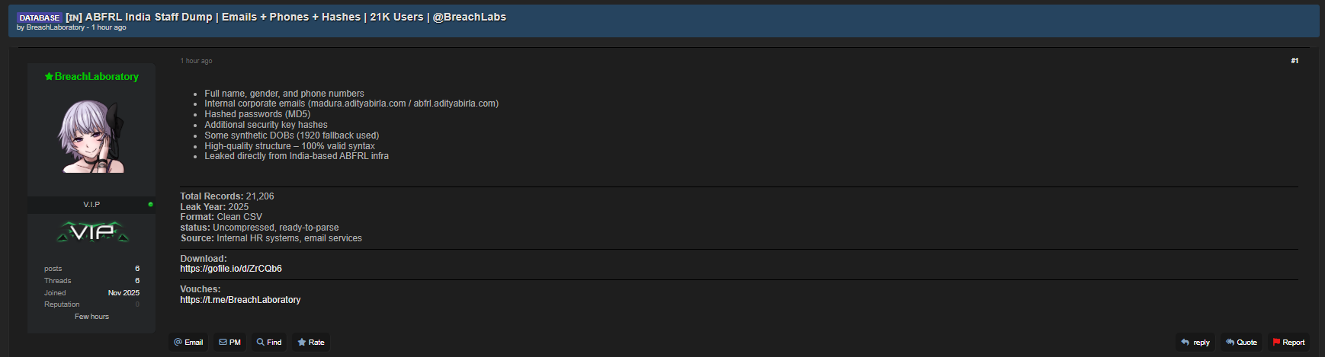This screenshot has width=1325, height=357.
Task: Report the post with the red flag
Action: click(1288, 343)
